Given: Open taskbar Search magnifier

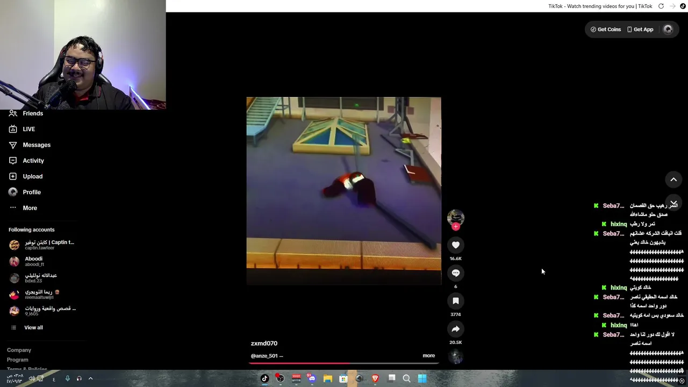Looking at the screenshot, I should [407, 378].
